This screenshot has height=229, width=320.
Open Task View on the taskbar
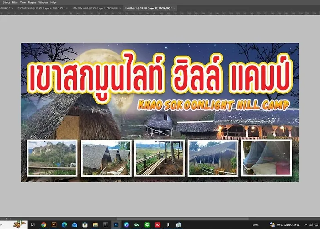click(x=33, y=225)
